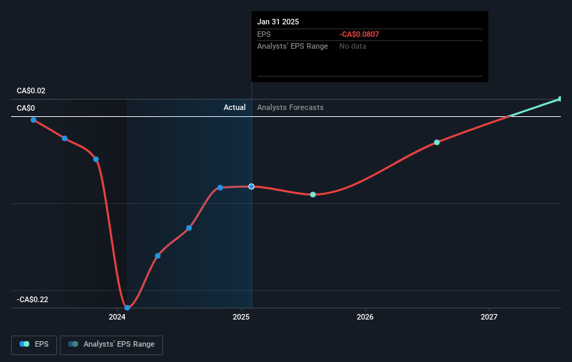
Task: Click the lowest EPS data point near 2024
Action: 127,308
